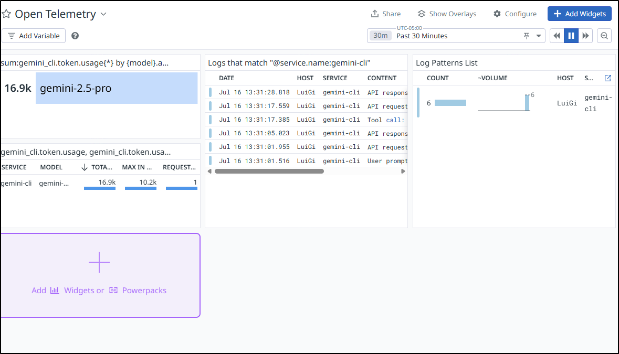The image size is (619, 354).
Task: Click the Add Widgets button
Action: click(x=580, y=14)
